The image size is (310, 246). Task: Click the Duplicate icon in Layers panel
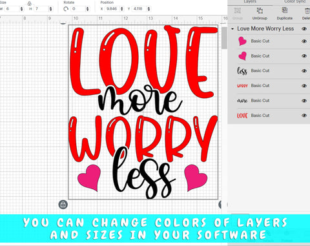pyautogui.click(x=285, y=10)
